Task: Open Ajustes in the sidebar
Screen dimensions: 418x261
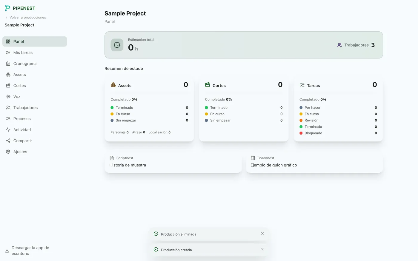Action: [x=35, y=152]
